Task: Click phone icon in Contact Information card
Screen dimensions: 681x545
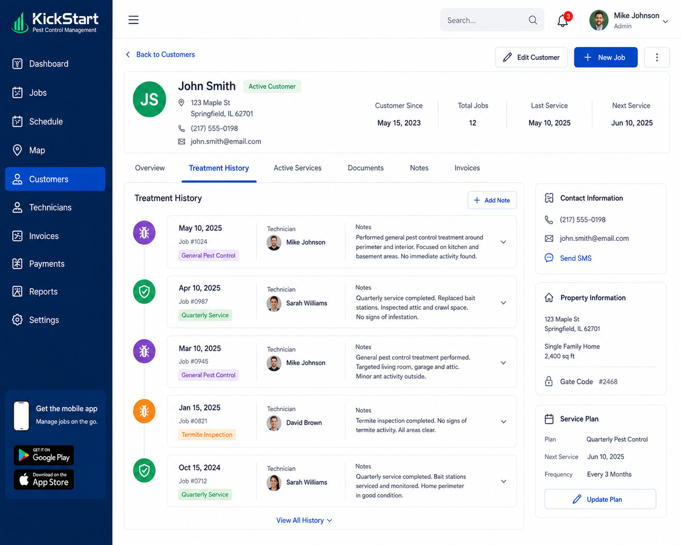Action: click(549, 220)
